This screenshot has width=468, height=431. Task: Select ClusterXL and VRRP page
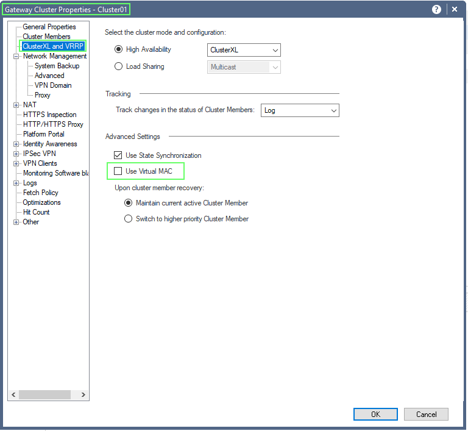pyautogui.click(x=53, y=46)
